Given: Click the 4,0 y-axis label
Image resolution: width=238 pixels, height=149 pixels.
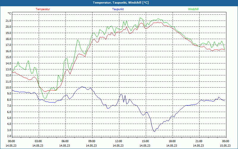Looking at the screenshot, I should coord(9,124).
